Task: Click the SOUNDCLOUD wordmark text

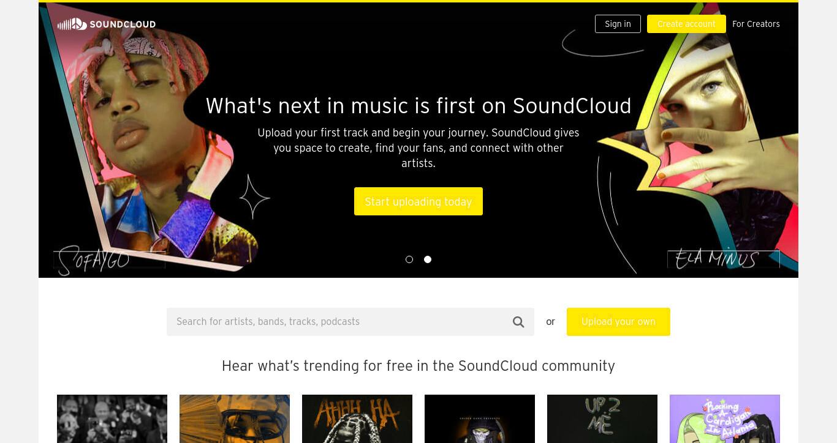Action: [x=123, y=24]
